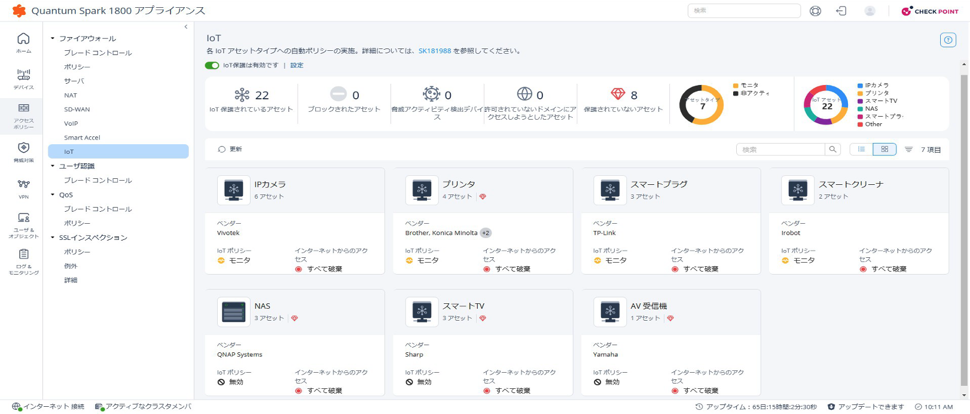
Task: Select 詳細 under SSLインスペクション
Action: pyautogui.click(x=71, y=281)
